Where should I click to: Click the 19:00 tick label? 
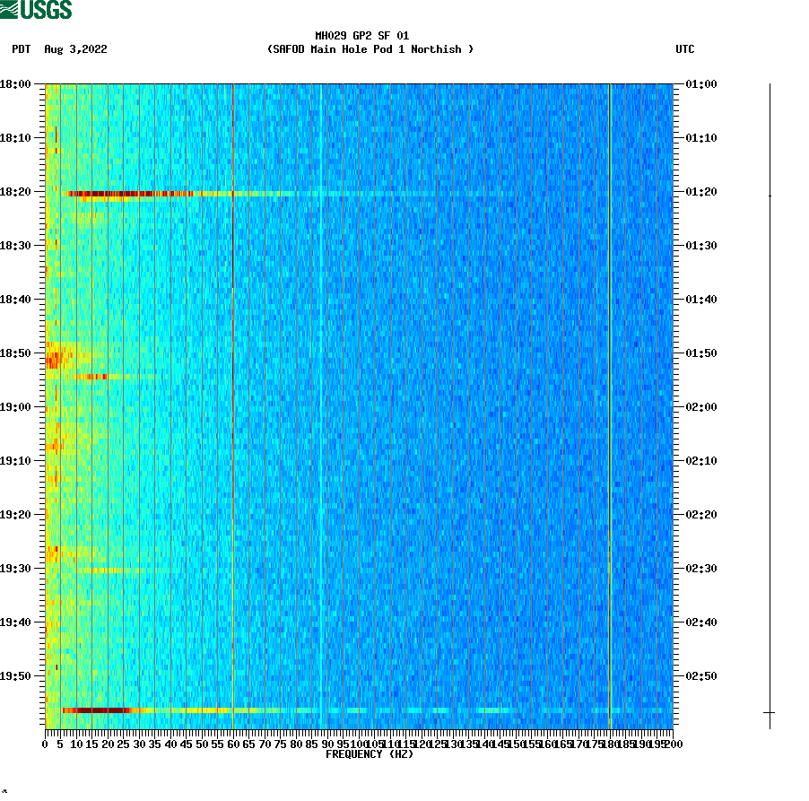click(x=15, y=405)
